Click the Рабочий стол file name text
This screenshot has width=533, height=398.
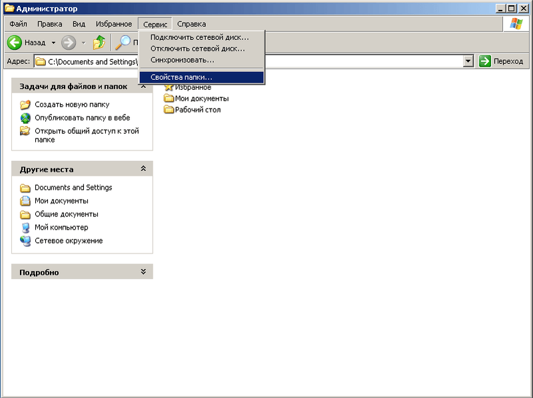point(198,110)
